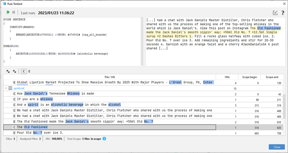Expand all rows in the results list

click(x=8, y=71)
